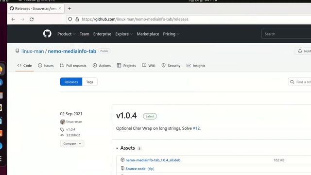Image resolution: width=311 pixels, height=175 pixels.
Task: Click the 182 KB file size text
Action: point(279,160)
